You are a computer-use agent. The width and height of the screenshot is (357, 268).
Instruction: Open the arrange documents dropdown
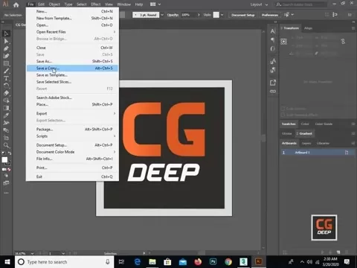click(x=155, y=4)
